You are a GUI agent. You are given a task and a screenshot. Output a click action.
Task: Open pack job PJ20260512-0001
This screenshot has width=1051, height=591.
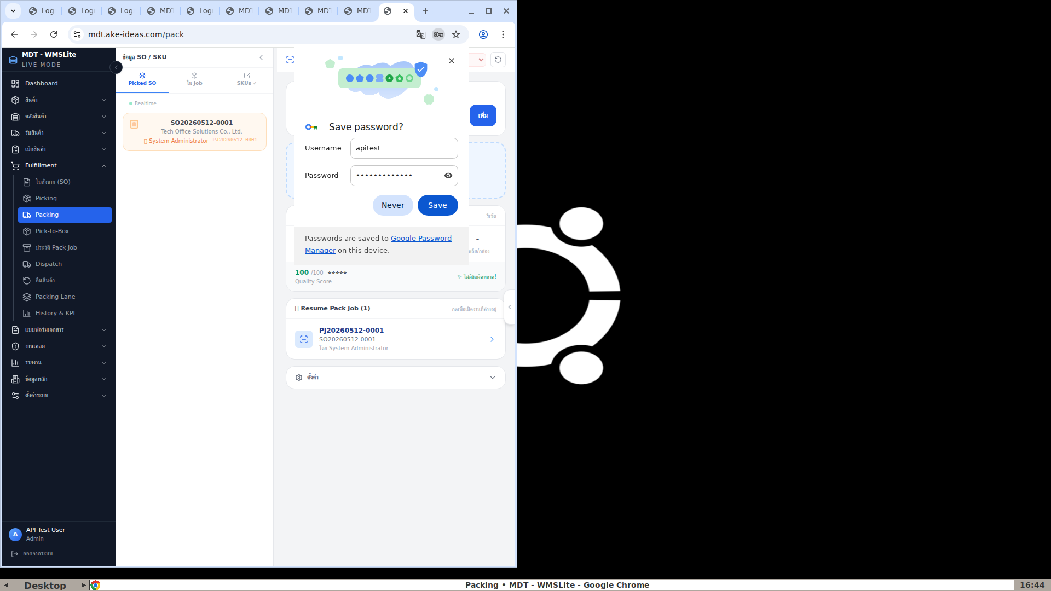(x=395, y=339)
